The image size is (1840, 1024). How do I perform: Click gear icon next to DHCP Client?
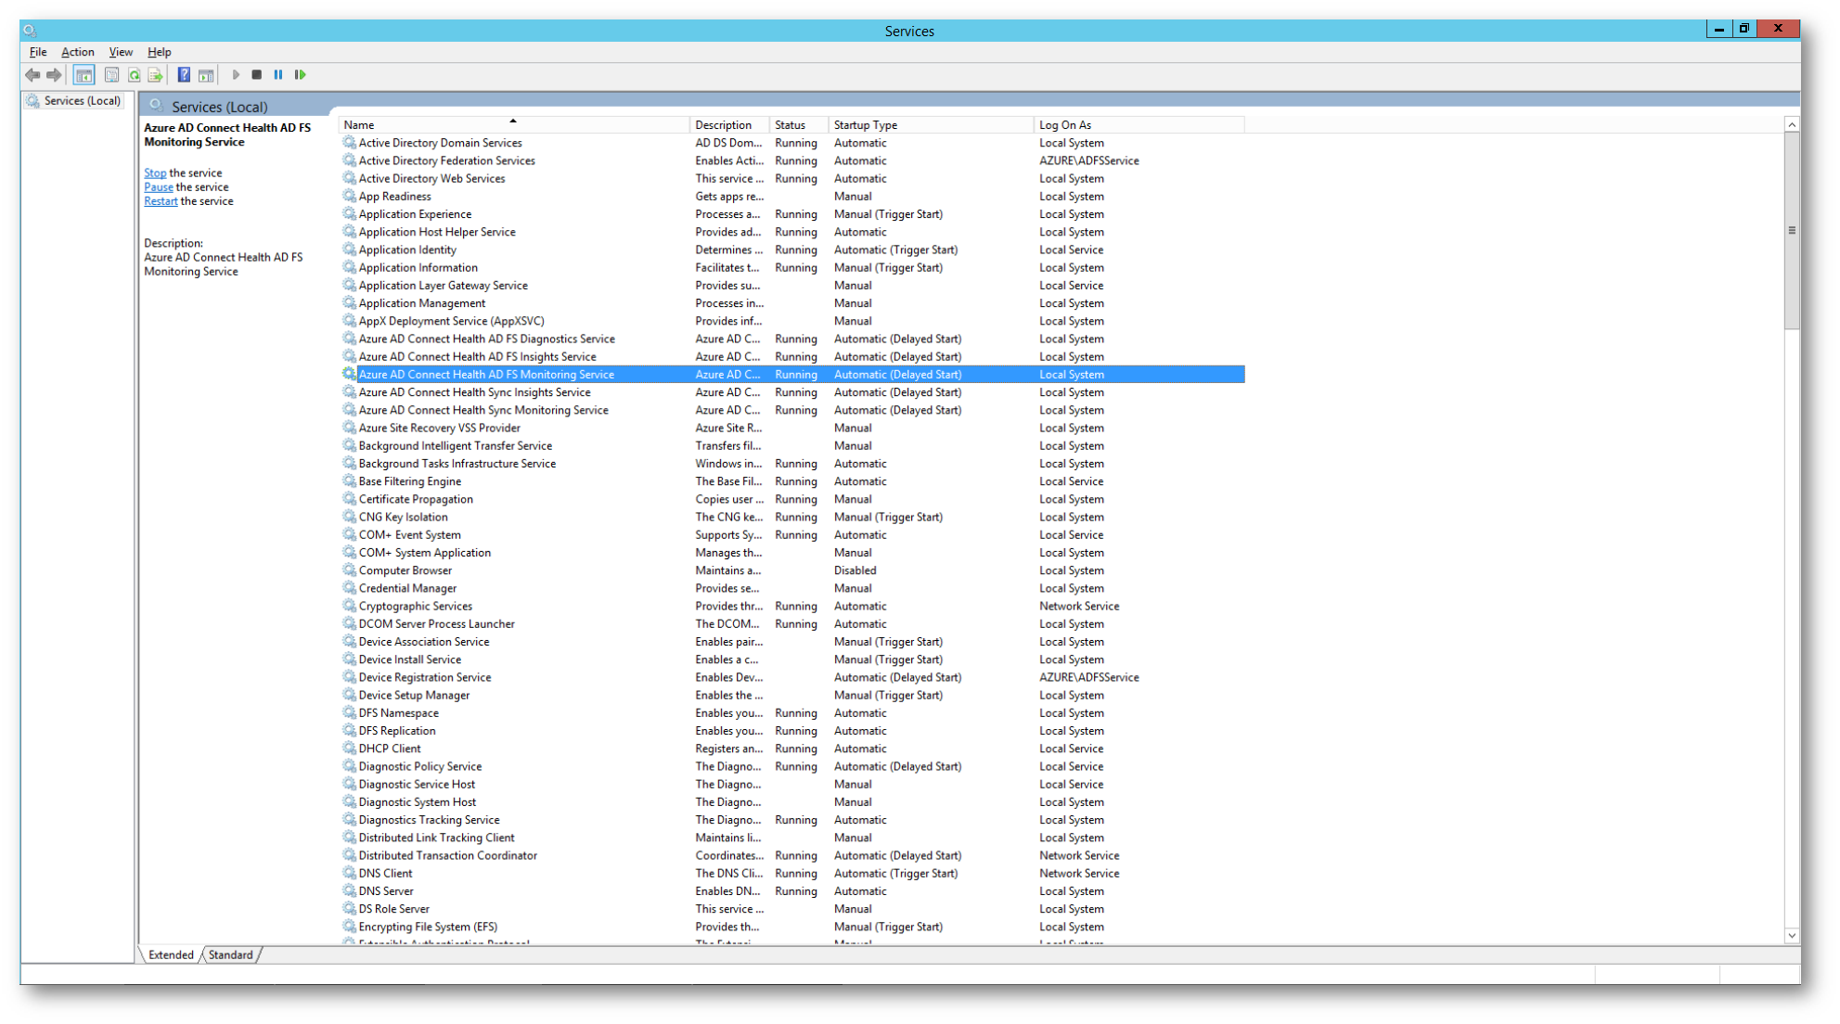tap(349, 748)
